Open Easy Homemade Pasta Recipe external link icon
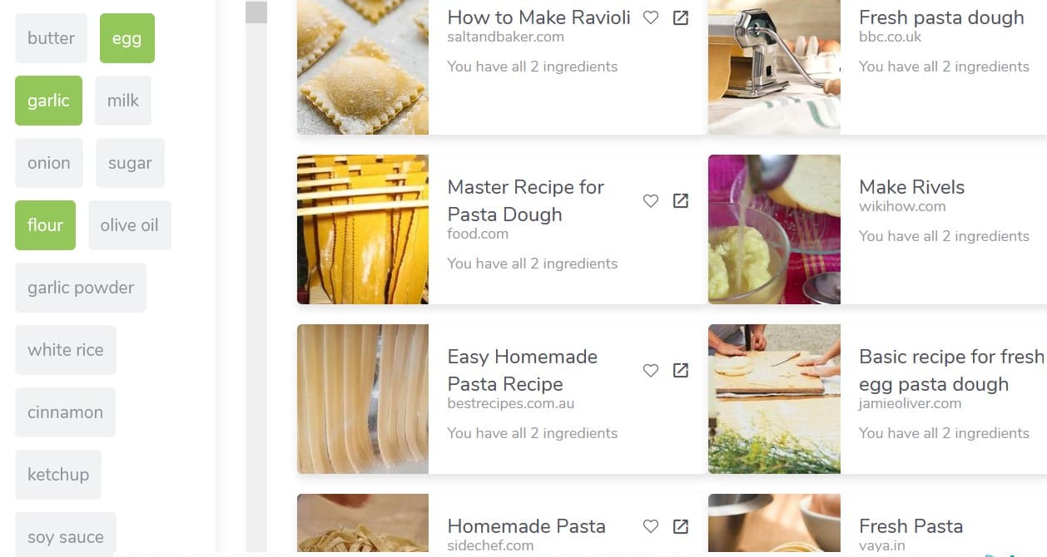Image resolution: width=1047 pixels, height=557 pixels. click(x=681, y=370)
